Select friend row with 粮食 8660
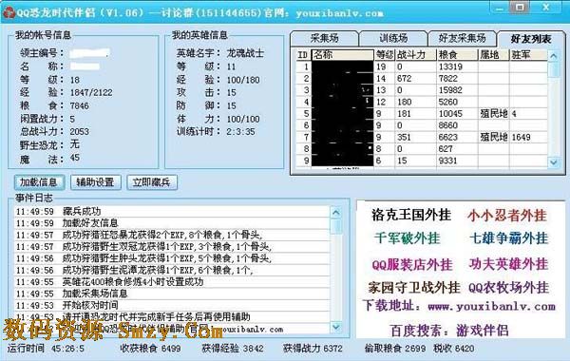Screen dimensions: 570x361 [x=422, y=125]
